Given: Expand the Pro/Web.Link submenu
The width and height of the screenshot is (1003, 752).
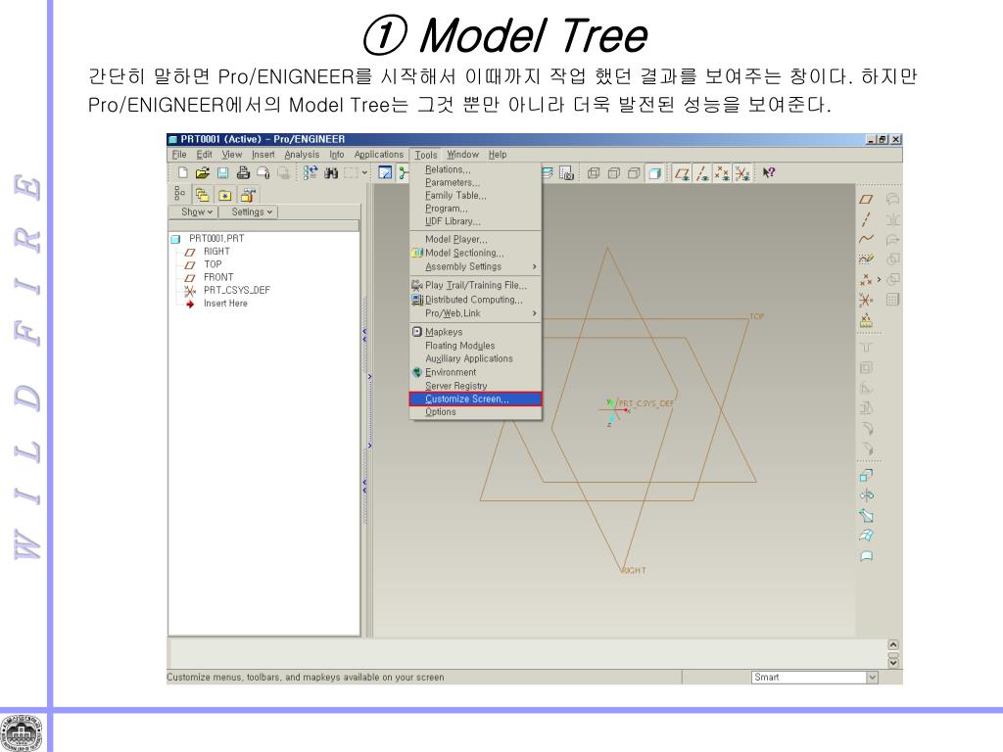Looking at the screenshot, I should [475, 313].
